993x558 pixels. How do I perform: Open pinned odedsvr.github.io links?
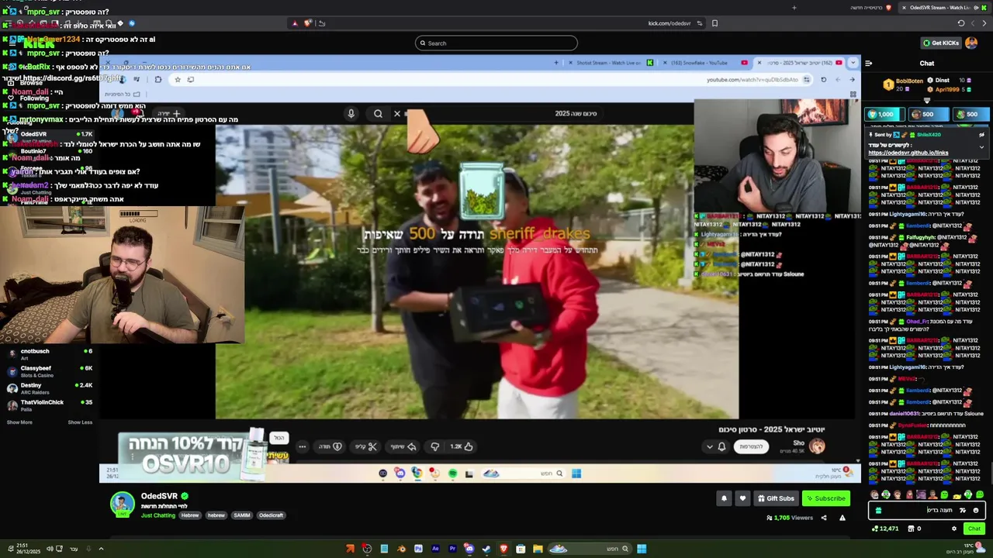pyautogui.click(x=908, y=153)
